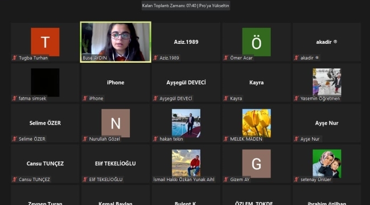370x205 pixels.
Task: Click the Nurullah Gözel name label
Action: click(x=104, y=139)
